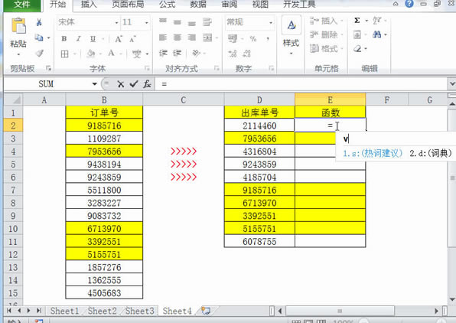Click the Copy icon
456x323 pixels.
click(x=39, y=38)
